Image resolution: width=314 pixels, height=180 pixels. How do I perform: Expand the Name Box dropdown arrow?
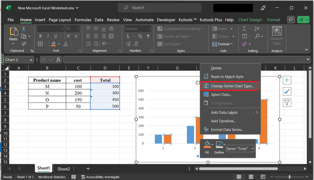31,60
